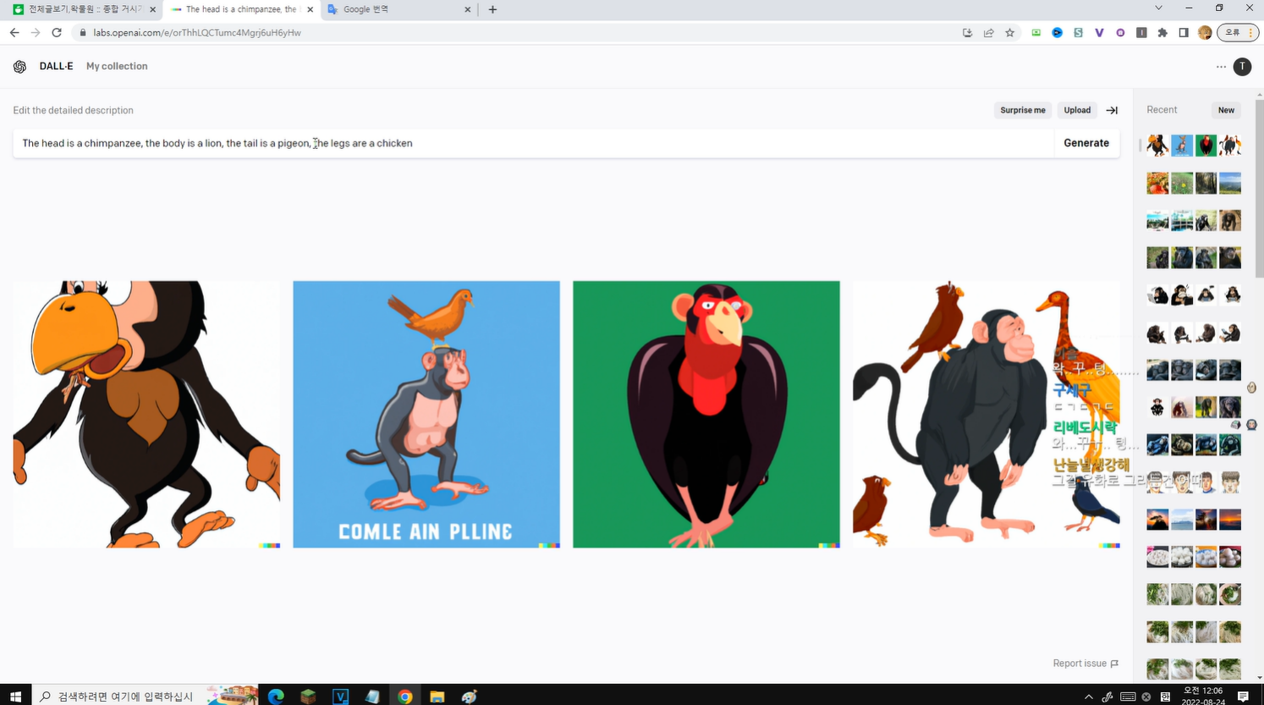Select the 'The head is a chimpanzee' tab
The width and height of the screenshot is (1264, 705).
pyautogui.click(x=241, y=9)
